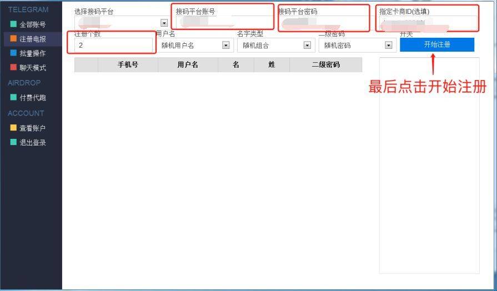This screenshot has height=291, width=497.
Task: Click the AIRDROP section heading
Action: [x=24, y=83]
